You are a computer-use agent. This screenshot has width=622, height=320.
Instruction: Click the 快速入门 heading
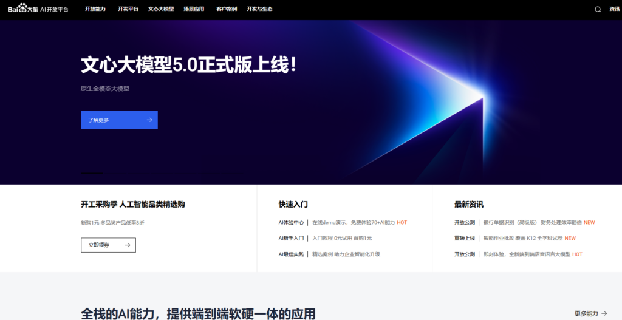[x=293, y=205]
